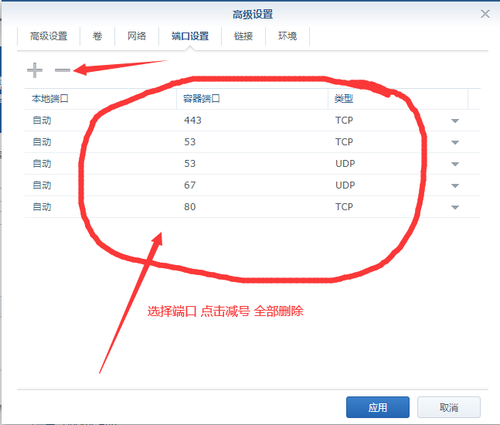Go to the 环境 tab
This screenshot has width=500, height=425.
[287, 36]
